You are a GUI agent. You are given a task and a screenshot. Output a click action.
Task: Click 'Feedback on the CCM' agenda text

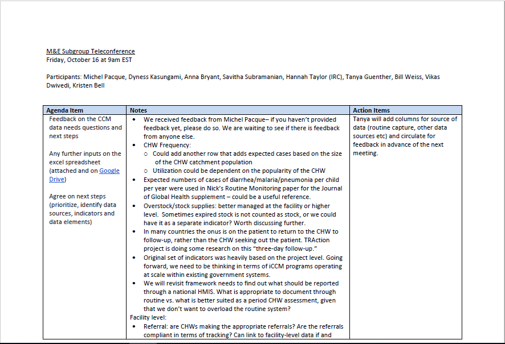[x=80, y=119]
